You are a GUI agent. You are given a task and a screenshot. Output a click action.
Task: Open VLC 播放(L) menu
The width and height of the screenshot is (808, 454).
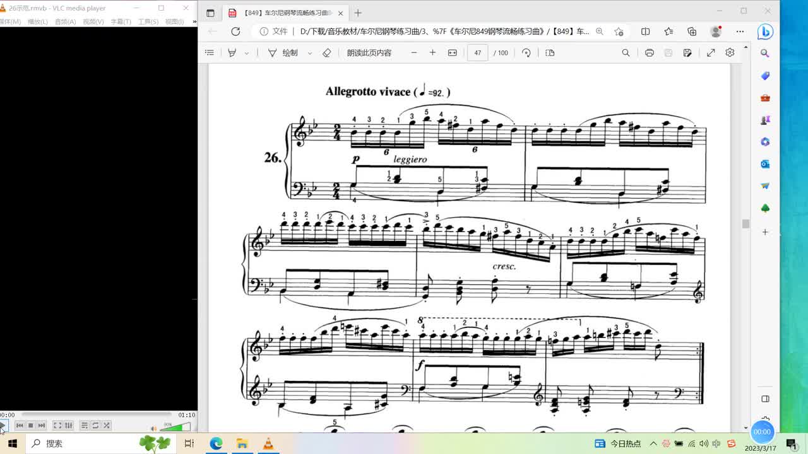[x=37, y=21]
